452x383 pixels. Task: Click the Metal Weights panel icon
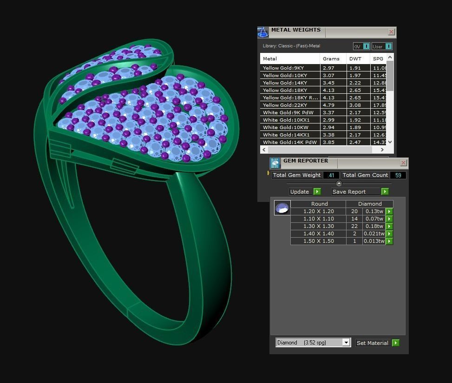pos(262,32)
